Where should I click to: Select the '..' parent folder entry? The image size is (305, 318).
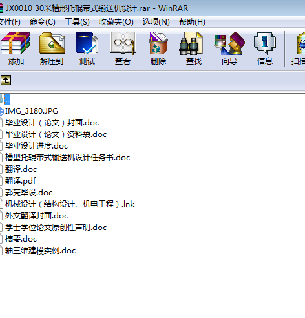[7, 100]
